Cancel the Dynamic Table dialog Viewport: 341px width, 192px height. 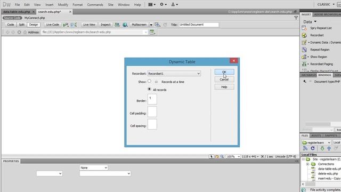(224, 79)
